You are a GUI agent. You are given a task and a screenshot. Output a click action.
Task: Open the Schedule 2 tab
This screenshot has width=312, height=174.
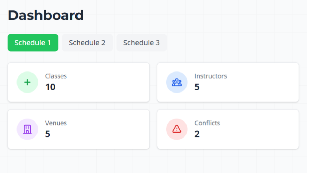(87, 43)
